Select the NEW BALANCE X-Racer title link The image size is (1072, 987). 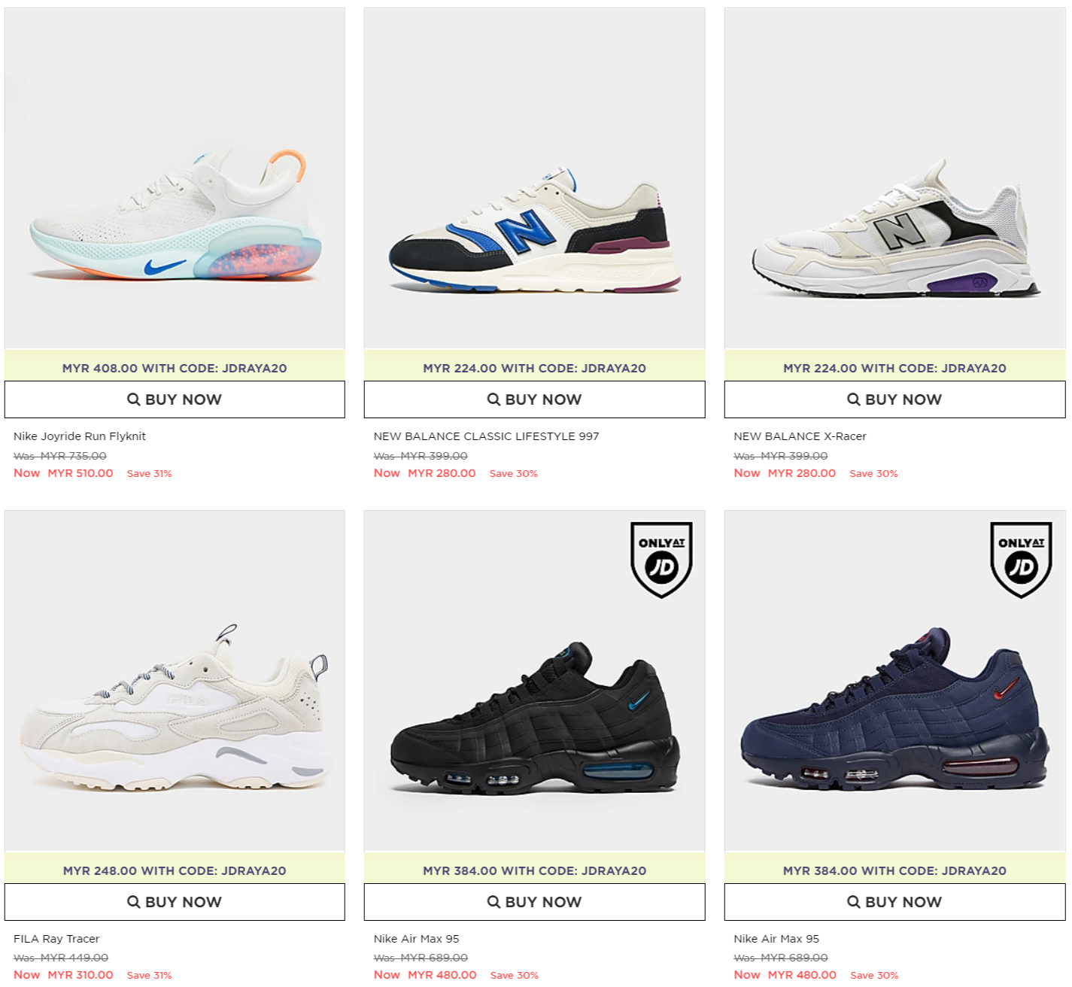800,436
